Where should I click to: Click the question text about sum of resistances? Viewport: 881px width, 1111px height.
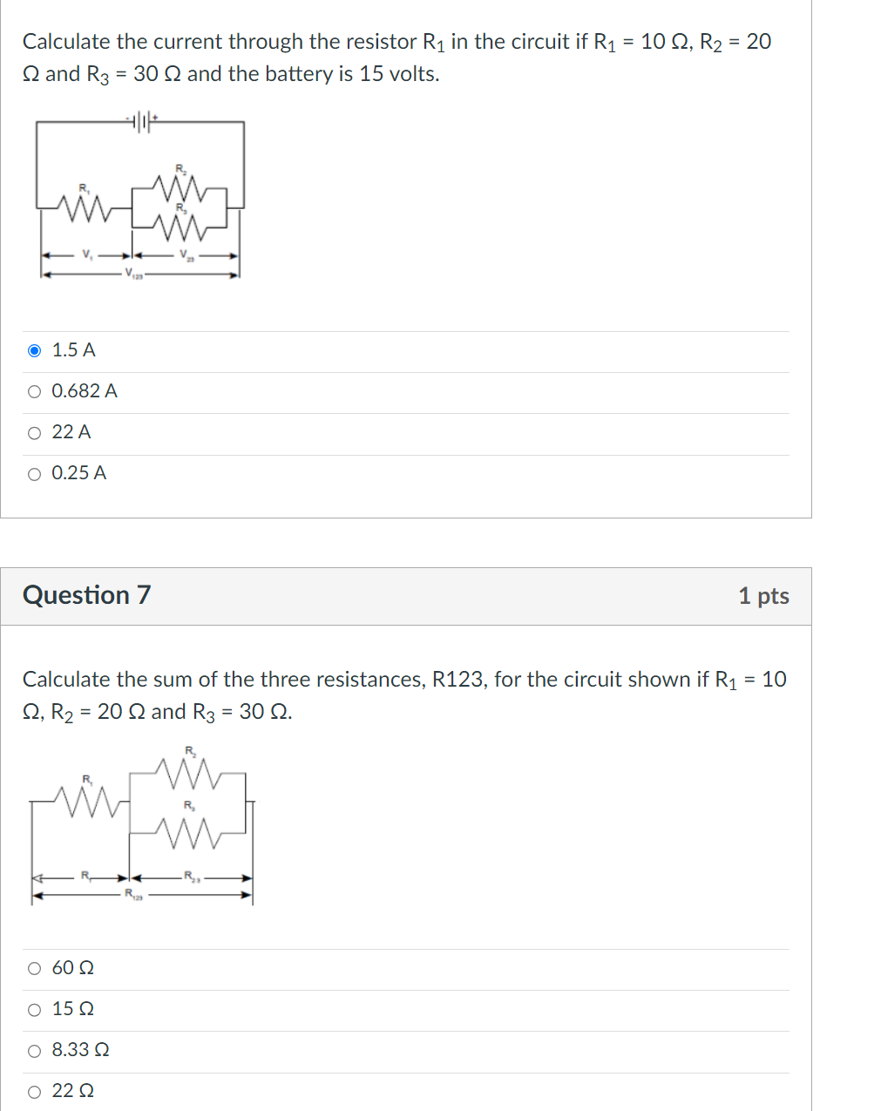(x=404, y=695)
